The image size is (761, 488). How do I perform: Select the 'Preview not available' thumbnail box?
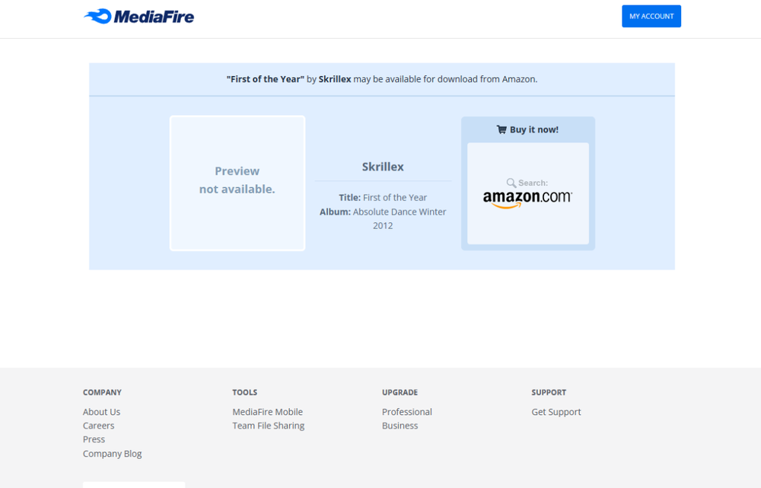(237, 183)
